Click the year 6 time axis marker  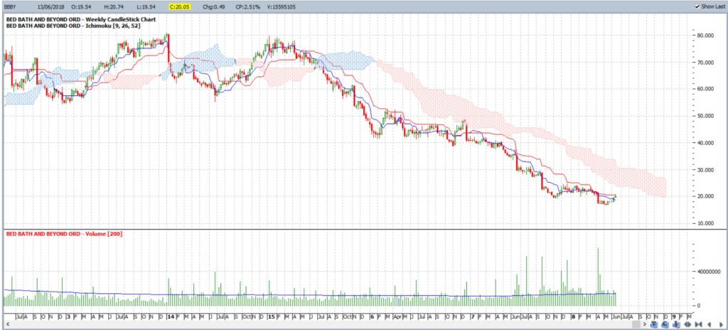(373, 316)
